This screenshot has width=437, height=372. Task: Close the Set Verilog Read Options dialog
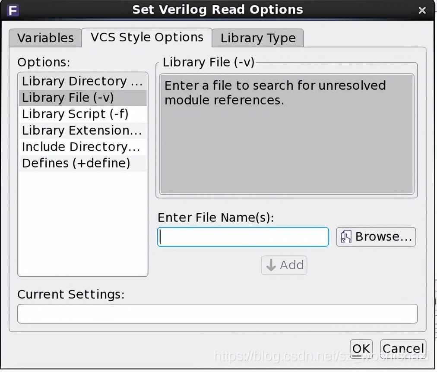coord(422,10)
